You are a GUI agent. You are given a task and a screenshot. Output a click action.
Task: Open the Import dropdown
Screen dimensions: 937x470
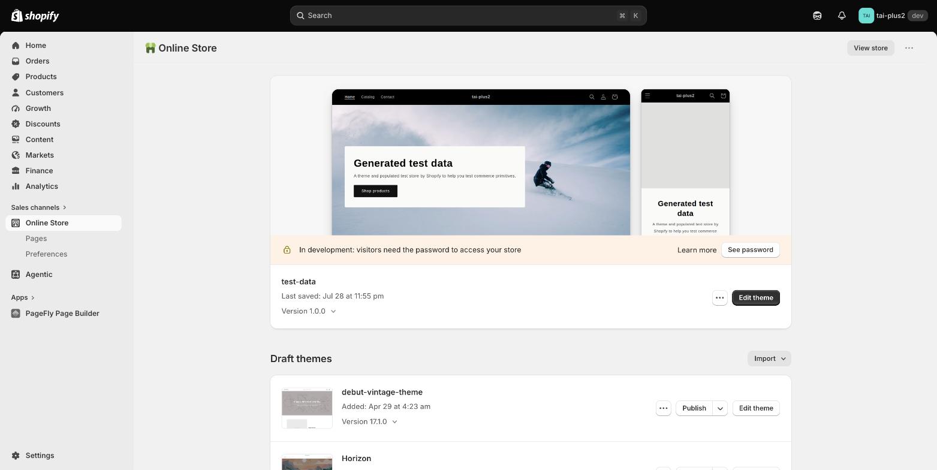point(770,358)
